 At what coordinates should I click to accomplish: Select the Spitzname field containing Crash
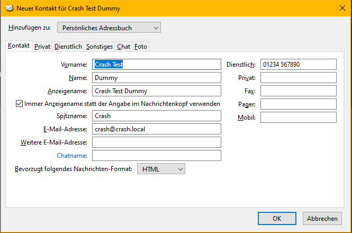tap(156, 115)
